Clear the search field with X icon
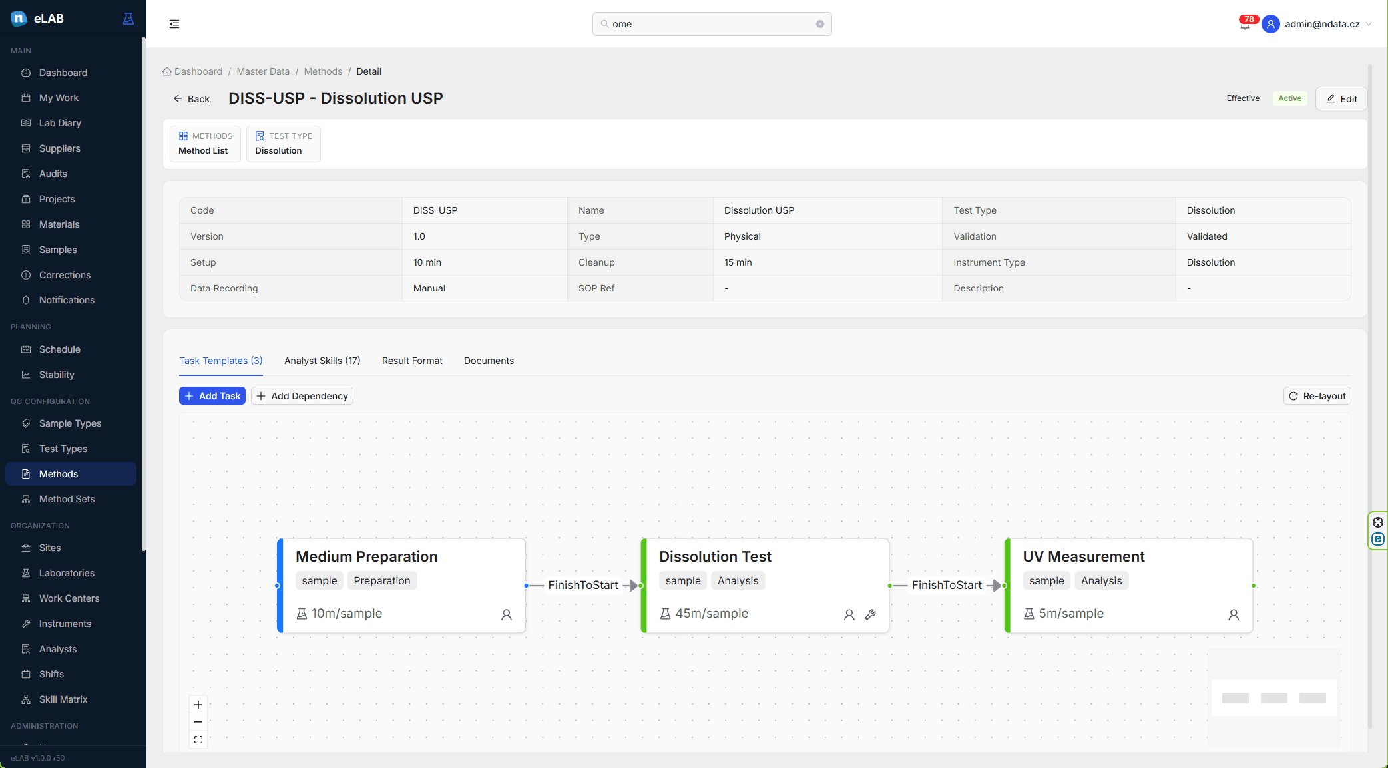 click(820, 24)
